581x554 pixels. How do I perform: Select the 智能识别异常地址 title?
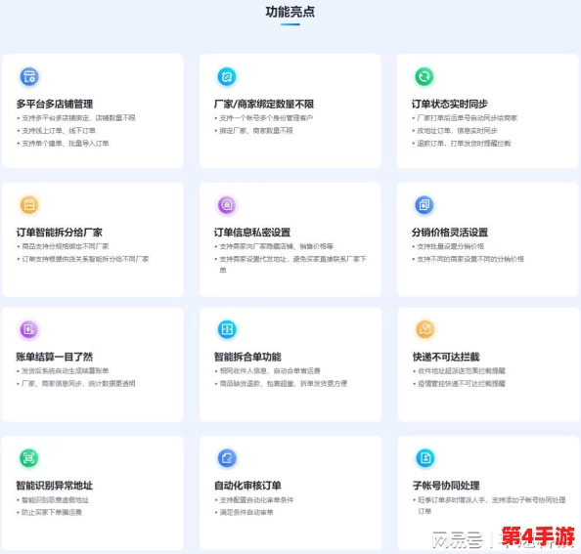tap(55, 486)
